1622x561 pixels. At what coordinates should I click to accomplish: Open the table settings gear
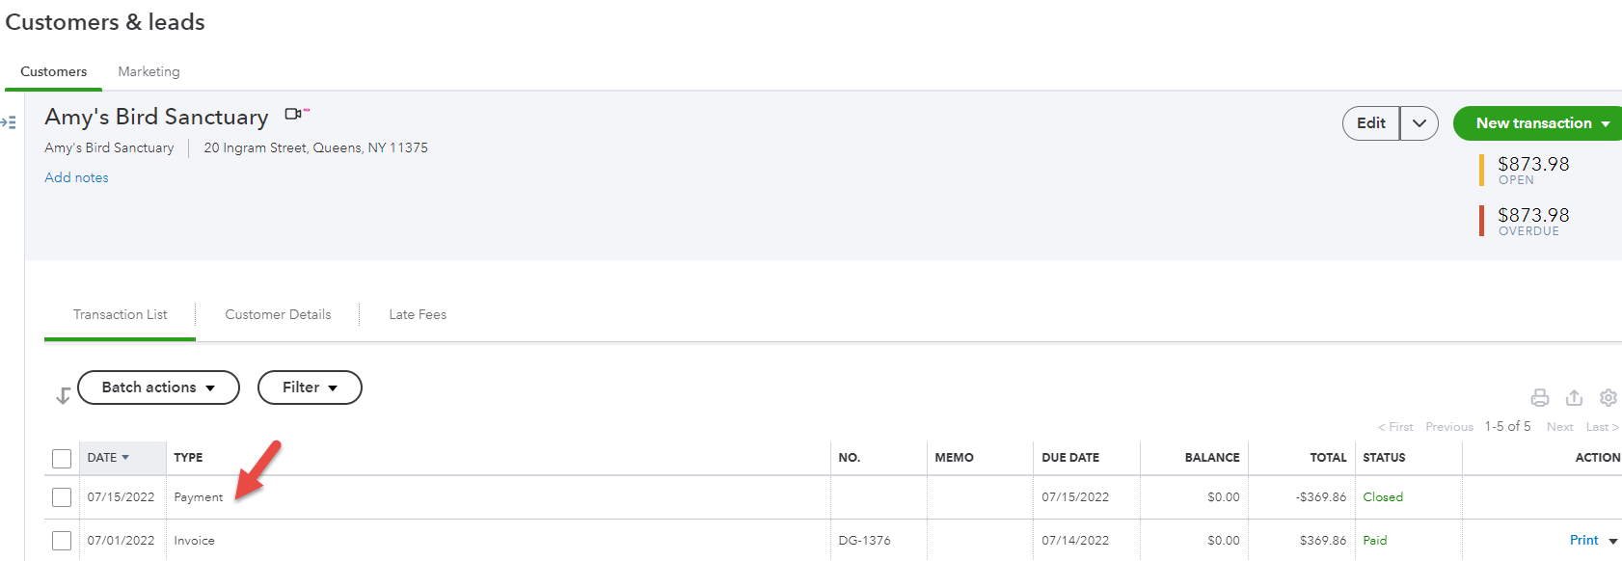[1608, 397]
